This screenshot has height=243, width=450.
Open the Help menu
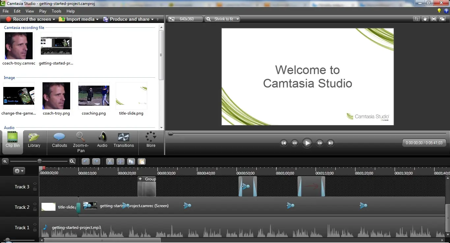click(x=70, y=11)
